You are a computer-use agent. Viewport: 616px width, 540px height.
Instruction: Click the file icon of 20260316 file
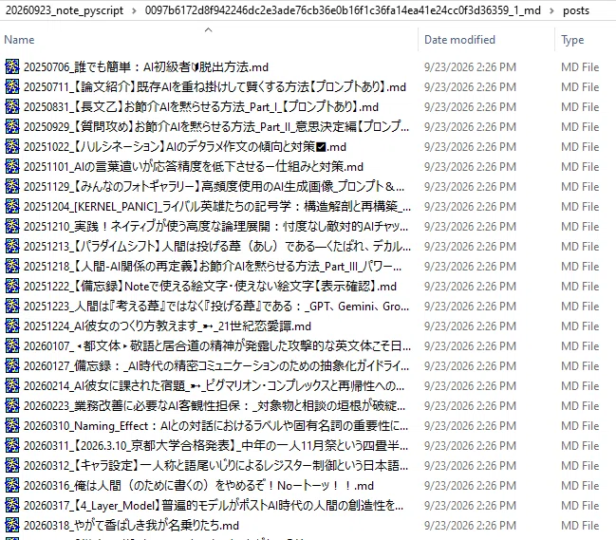pos(11,485)
